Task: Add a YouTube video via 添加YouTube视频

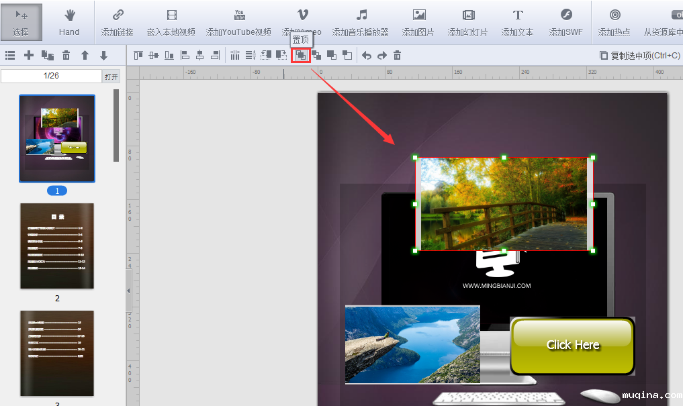Action: click(238, 22)
